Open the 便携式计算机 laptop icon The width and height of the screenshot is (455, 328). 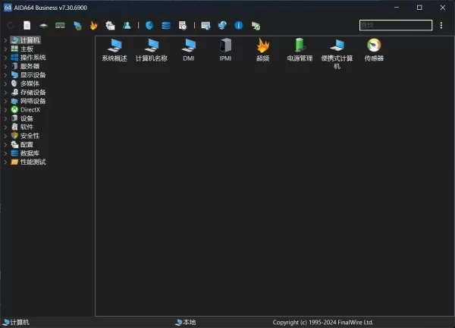[x=337, y=46]
